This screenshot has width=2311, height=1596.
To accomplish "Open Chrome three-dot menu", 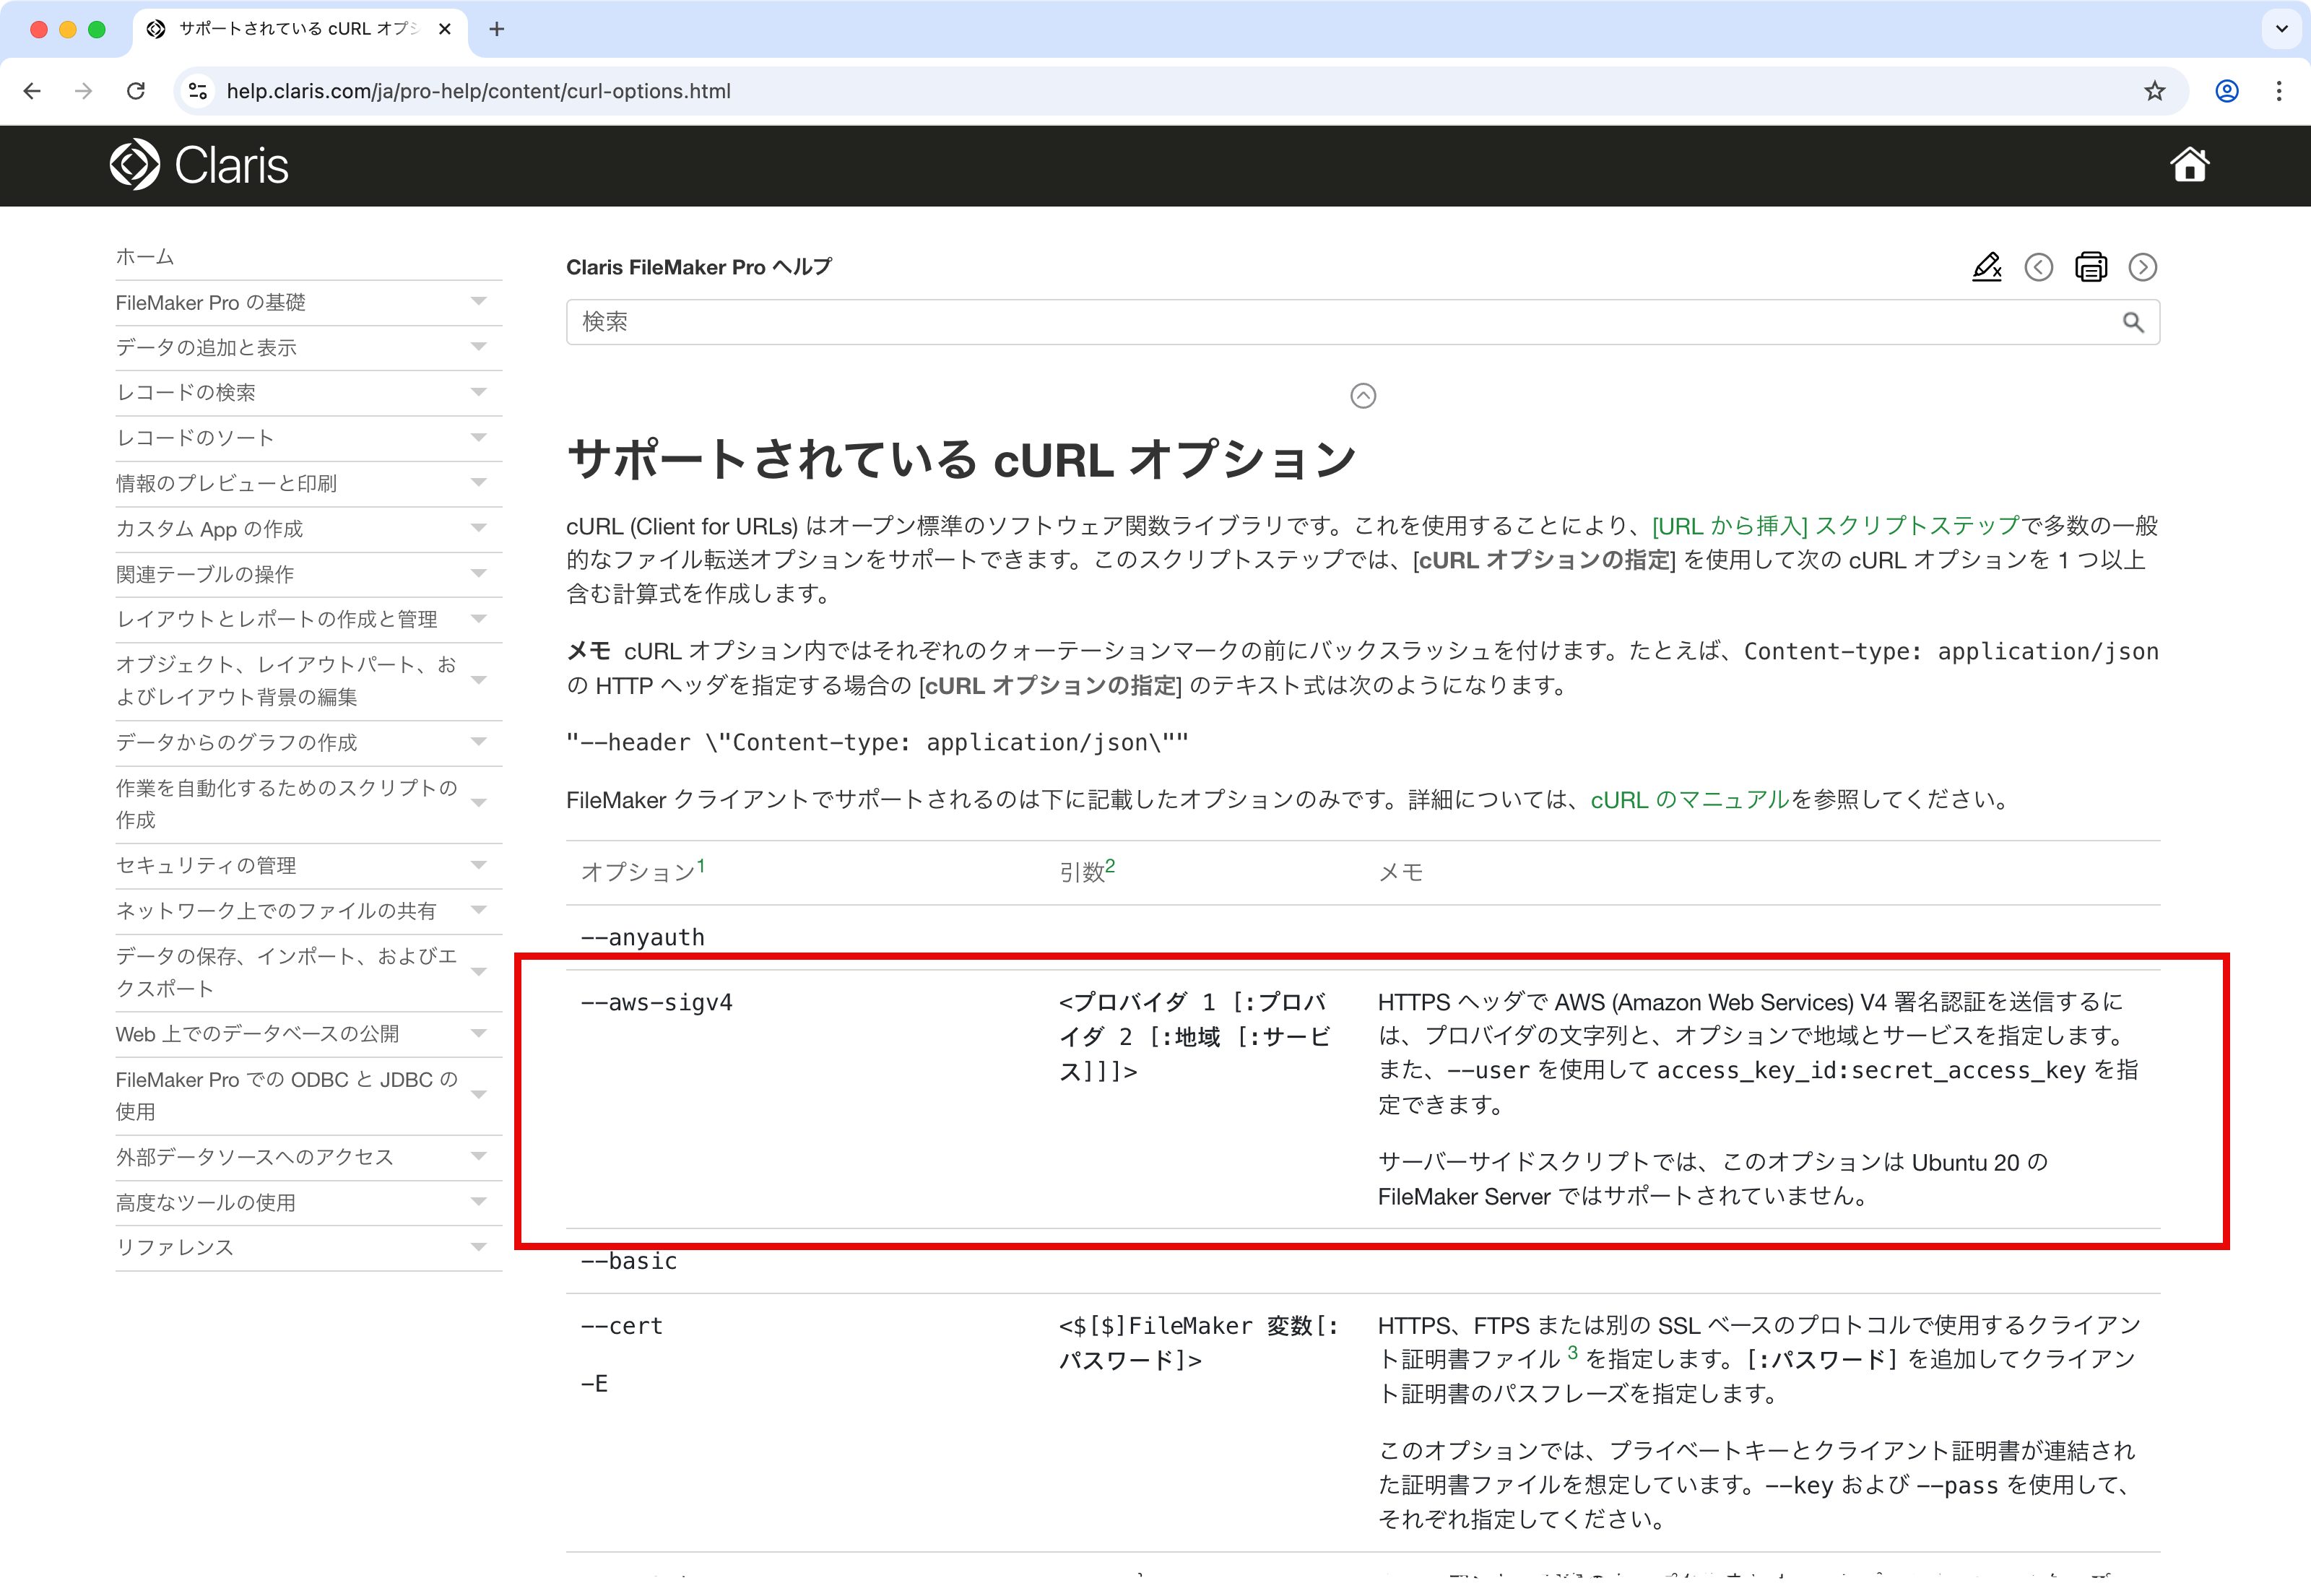I will pos(2279,91).
